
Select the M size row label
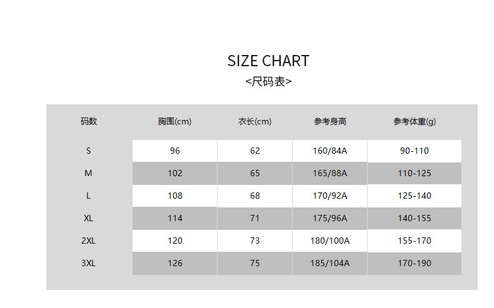click(x=89, y=173)
